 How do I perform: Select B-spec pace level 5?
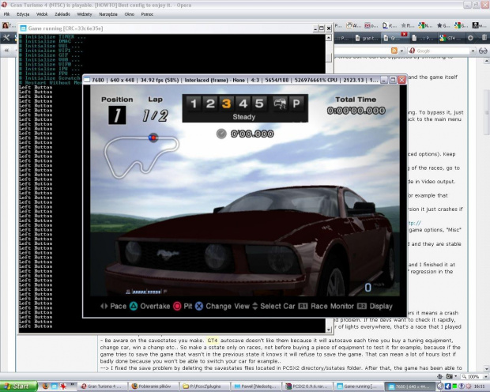click(x=259, y=104)
